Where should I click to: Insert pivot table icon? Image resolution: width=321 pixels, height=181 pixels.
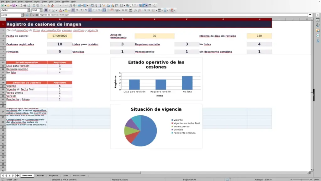tap(116, 6)
